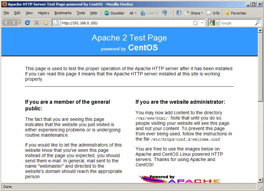This screenshot has height=191, width=264.
Task: Click the scrollbar up arrow
Action: pos(260,30)
